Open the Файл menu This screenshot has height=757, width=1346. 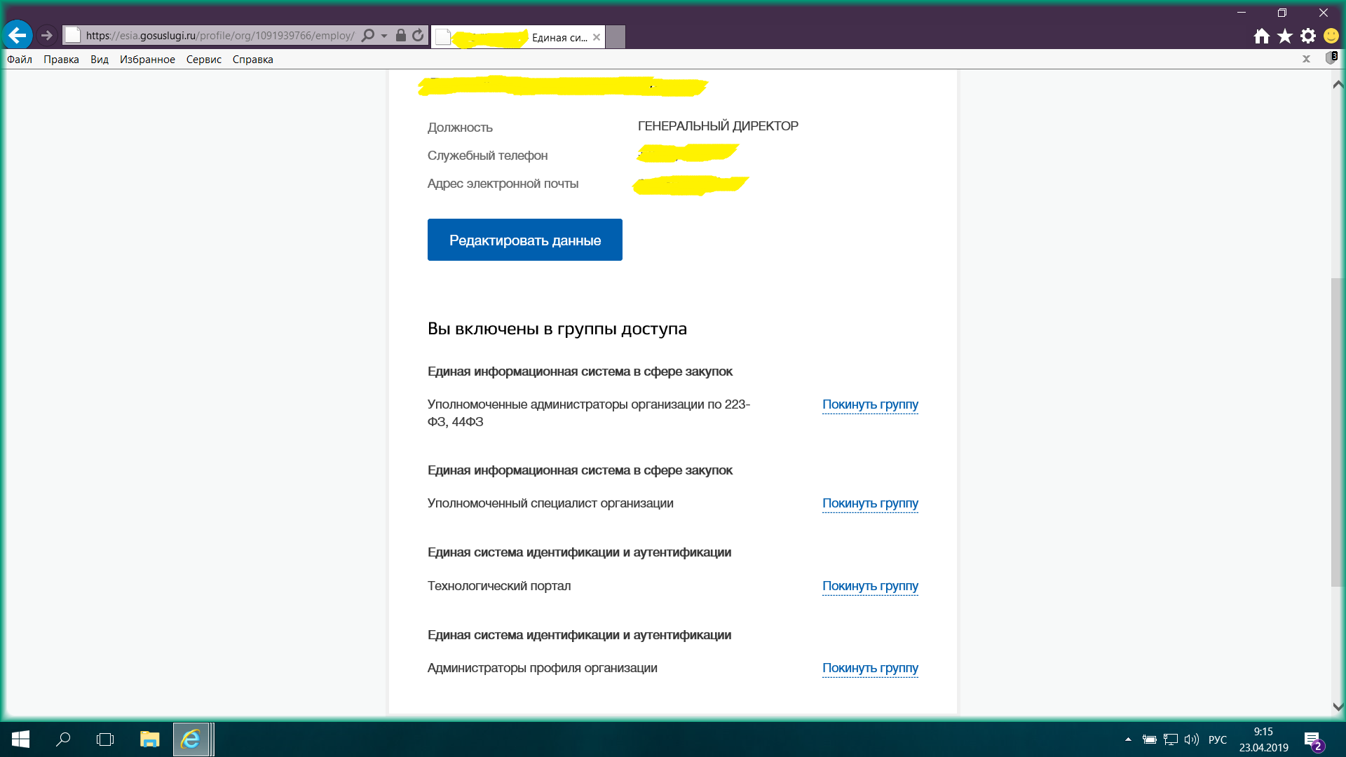click(x=20, y=60)
